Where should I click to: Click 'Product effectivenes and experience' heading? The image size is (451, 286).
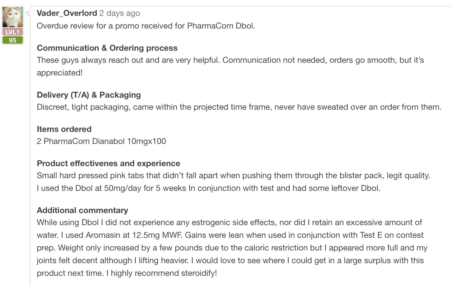click(x=108, y=163)
